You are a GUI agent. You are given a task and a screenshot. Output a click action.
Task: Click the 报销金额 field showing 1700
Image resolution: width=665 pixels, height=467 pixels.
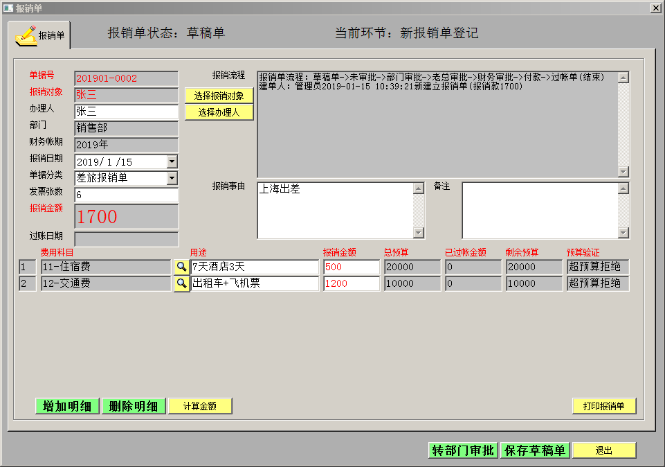[x=127, y=216]
